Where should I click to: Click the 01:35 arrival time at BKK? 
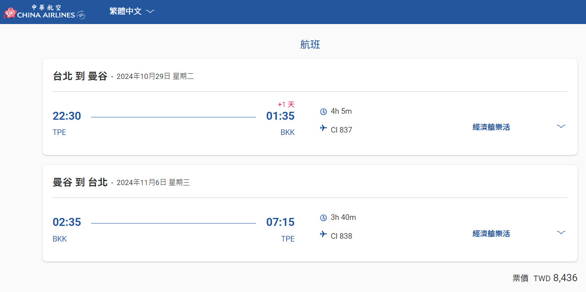[x=281, y=116]
